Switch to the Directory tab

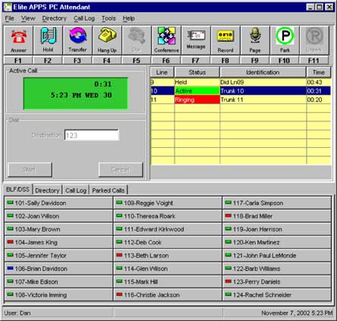[x=47, y=190]
